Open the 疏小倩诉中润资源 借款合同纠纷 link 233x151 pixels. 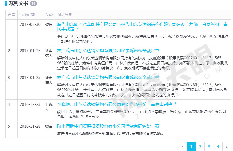pos(108,126)
